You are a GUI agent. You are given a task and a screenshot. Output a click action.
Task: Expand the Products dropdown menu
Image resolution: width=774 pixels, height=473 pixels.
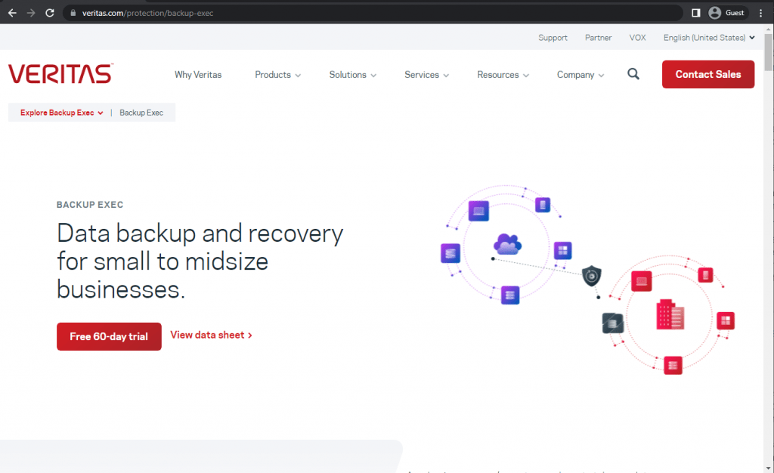277,75
